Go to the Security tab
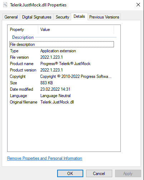Image resolution: width=144 pixels, height=180 pixels. (63, 17)
